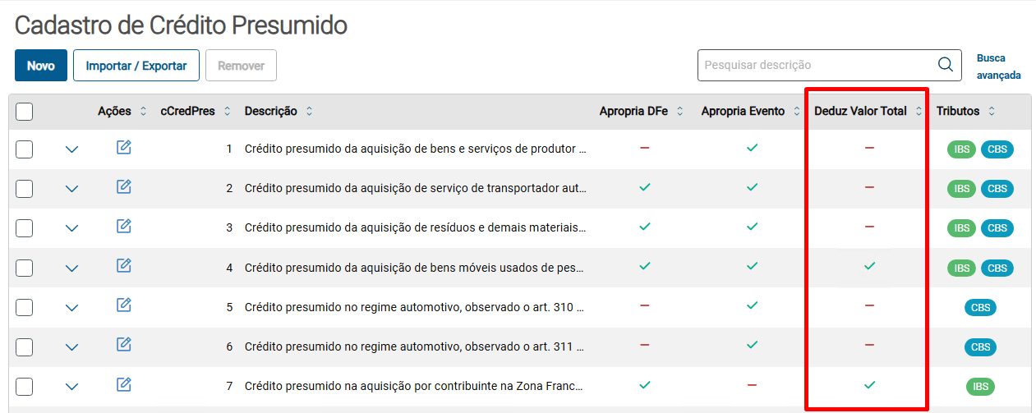Open the Busca avançada link
This screenshot has width=1036, height=413.
998,67
